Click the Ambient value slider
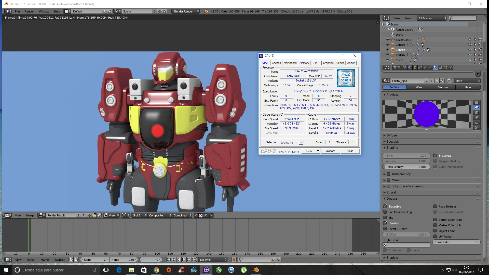 406,161
